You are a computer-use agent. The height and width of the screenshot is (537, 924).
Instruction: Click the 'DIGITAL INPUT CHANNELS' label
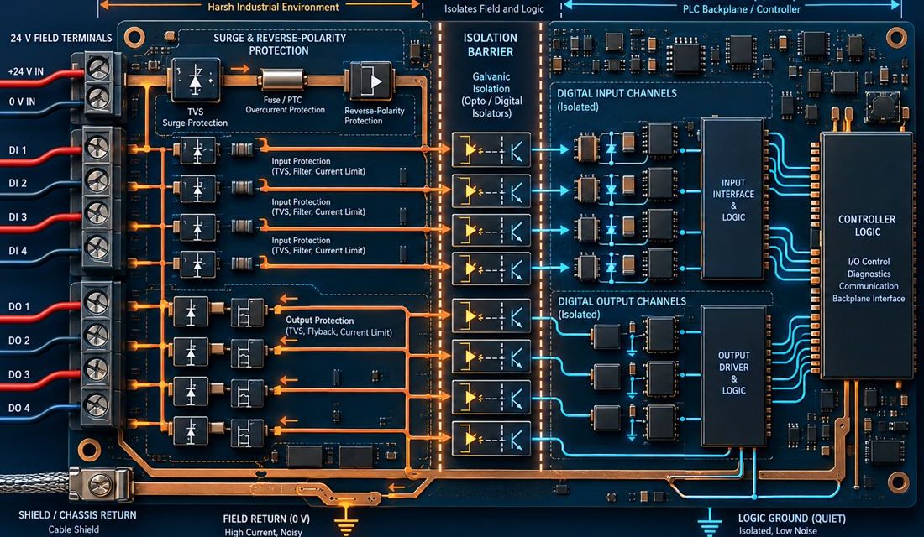click(x=617, y=93)
